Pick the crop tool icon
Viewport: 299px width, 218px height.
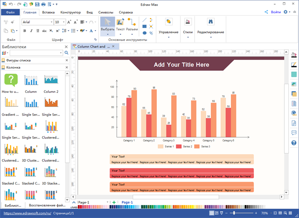pos(151,33)
